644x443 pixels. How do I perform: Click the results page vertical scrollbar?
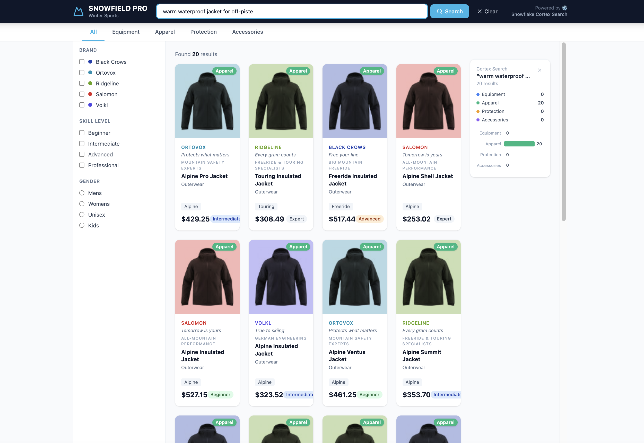[563, 131]
